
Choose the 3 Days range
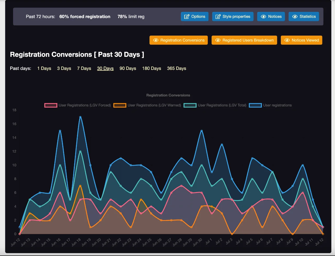click(x=64, y=68)
